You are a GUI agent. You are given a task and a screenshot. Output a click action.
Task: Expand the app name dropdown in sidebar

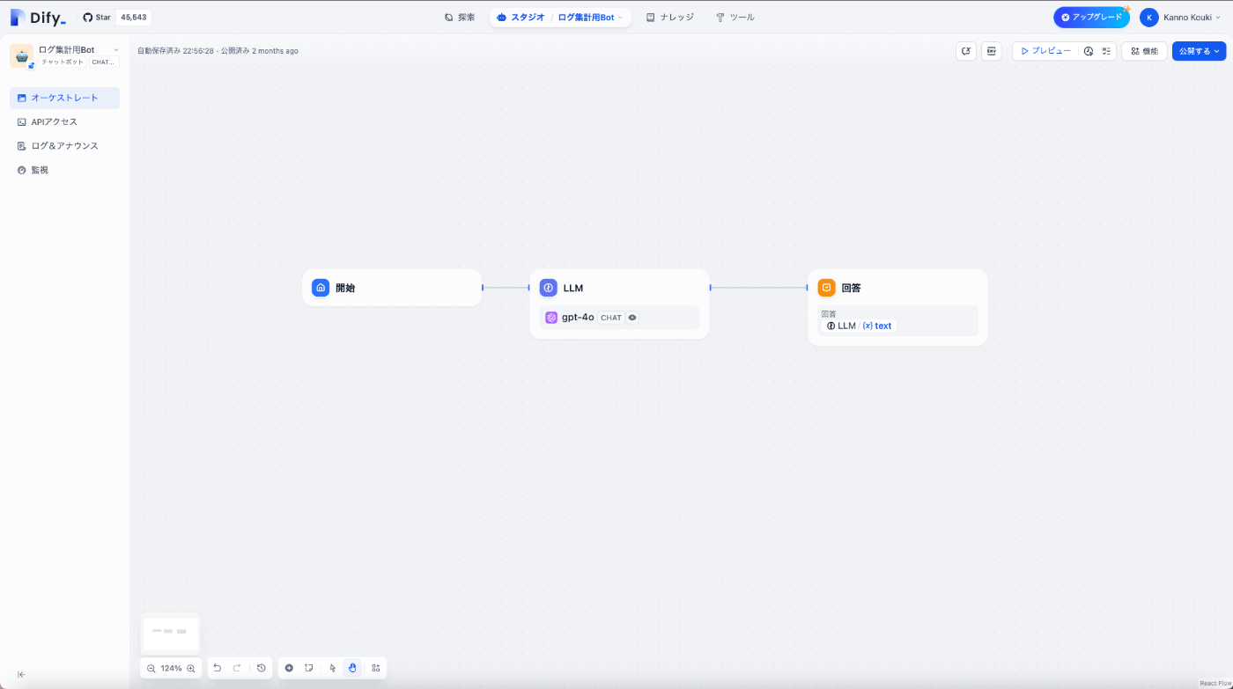pyautogui.click(x=115, y=50)
